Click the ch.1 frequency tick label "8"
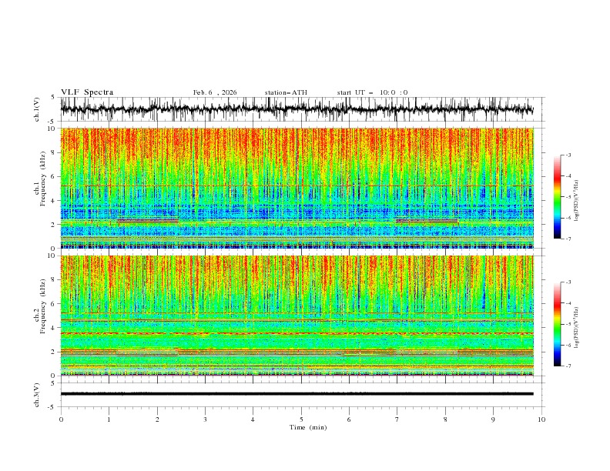The height and width of the screenshot is (471, 610). coord(54,152)
